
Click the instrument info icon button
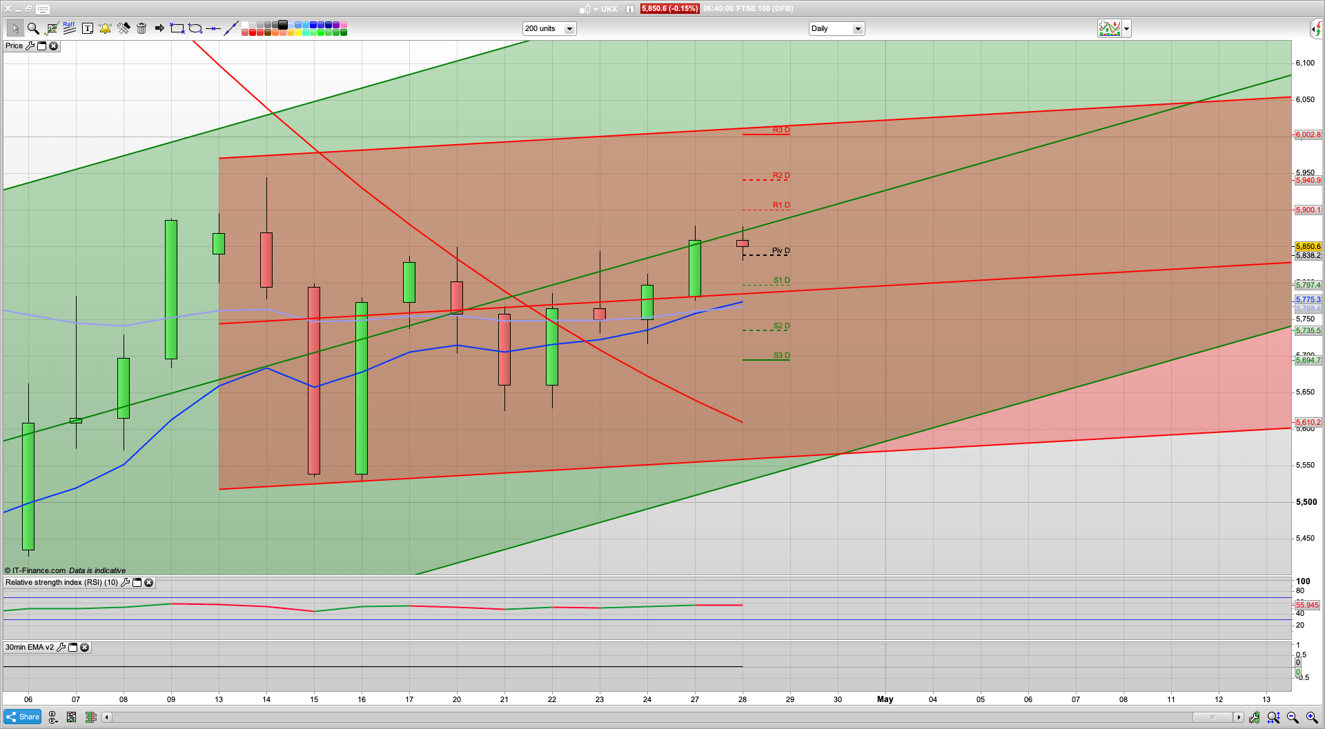point(630,9)
